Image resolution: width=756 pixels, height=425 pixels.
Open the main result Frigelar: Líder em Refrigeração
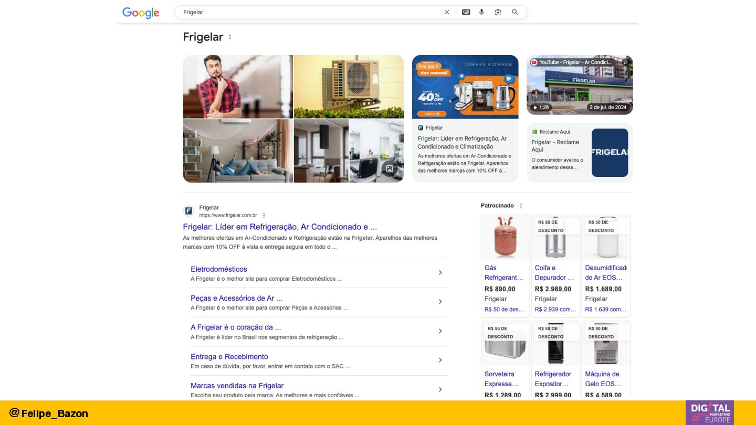(280, 227)
